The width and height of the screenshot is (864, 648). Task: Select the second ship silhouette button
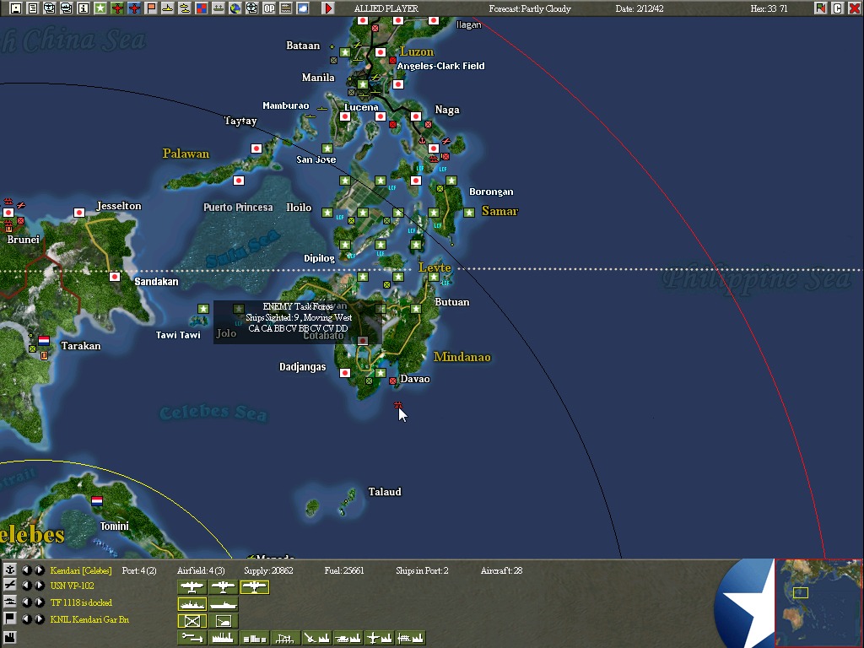pyautogui.click(x=223, y=604)
